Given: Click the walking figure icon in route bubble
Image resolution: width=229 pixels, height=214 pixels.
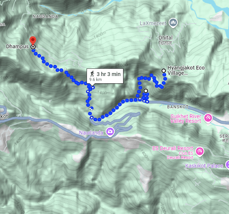Looking at the screenshot, I should point(92,74).
